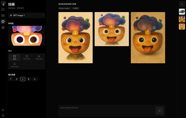Screen dimensions: 186x118
Task: Select the 1024x1536 size option
Action: pyautogui.click(x=15, y=65)
